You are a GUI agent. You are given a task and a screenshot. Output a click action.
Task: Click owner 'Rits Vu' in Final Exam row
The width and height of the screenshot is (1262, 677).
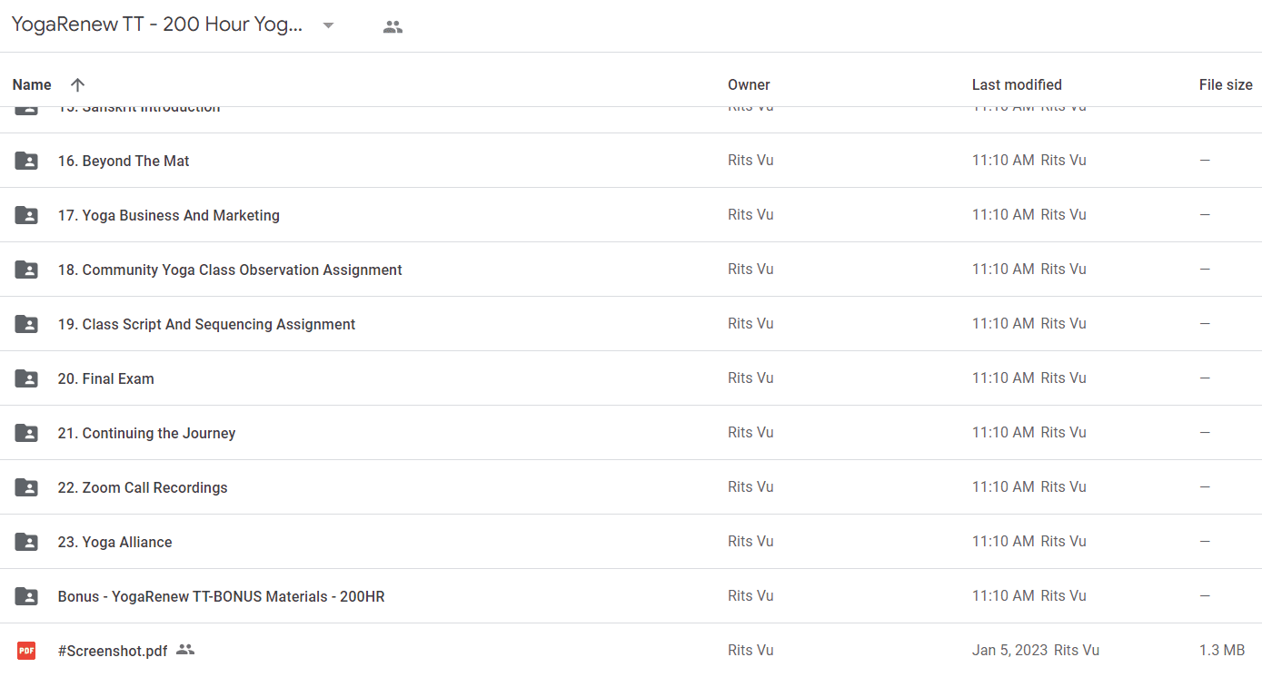pyautogui.click(x=750, y=378)
